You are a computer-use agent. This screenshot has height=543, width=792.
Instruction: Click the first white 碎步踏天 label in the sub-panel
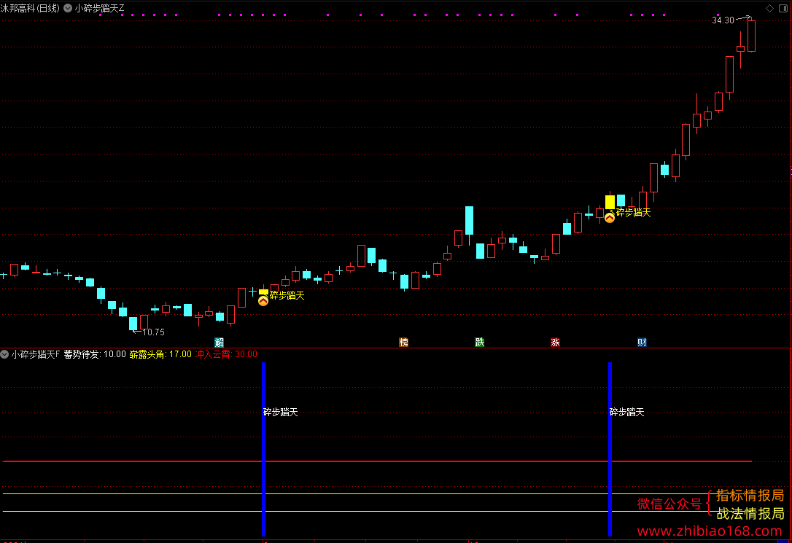point(280,413)
